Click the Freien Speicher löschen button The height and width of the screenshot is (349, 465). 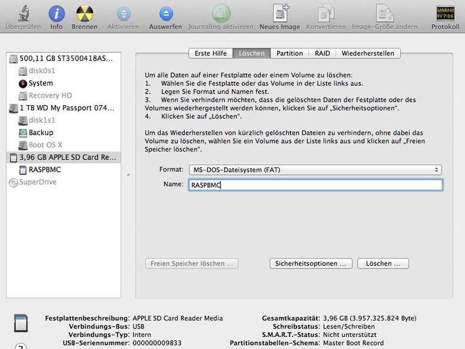191,264
